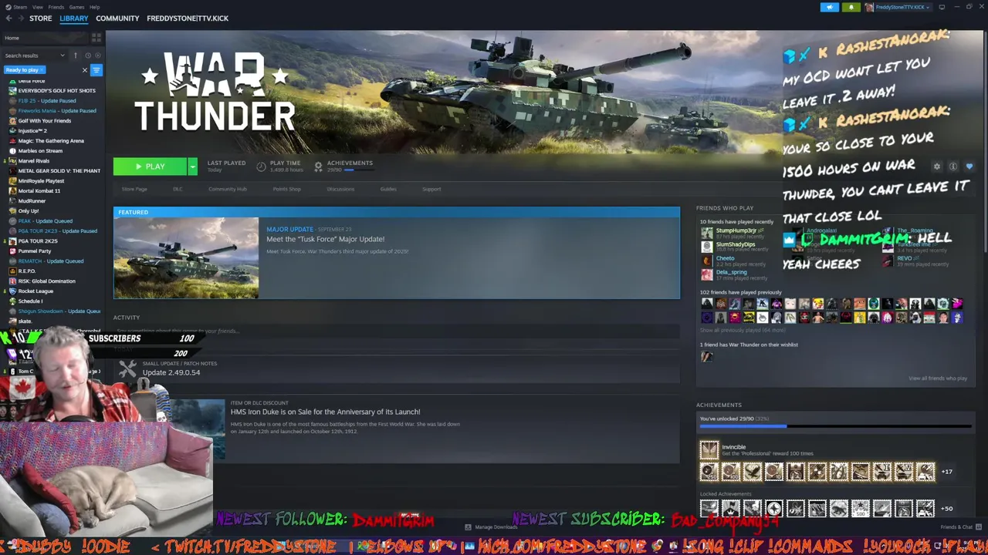The width and height of the screenshot is (988, 555).
Task: Click the ready-to-play circle filter icon
Action: click(x=98, y=55)
